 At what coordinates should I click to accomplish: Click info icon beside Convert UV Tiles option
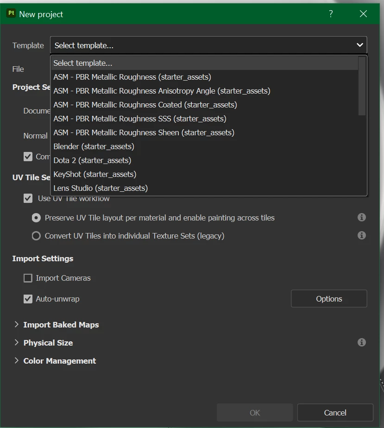[362, 235]
